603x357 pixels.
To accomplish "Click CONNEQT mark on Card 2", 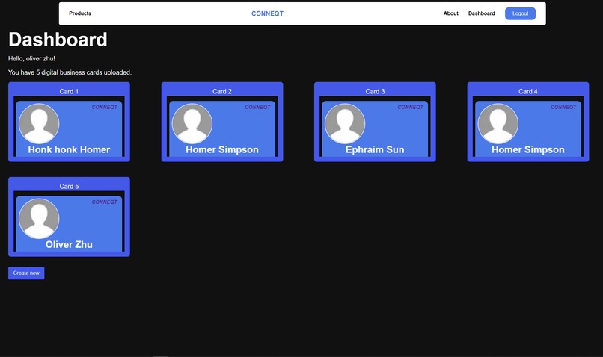I will (257, 107).
